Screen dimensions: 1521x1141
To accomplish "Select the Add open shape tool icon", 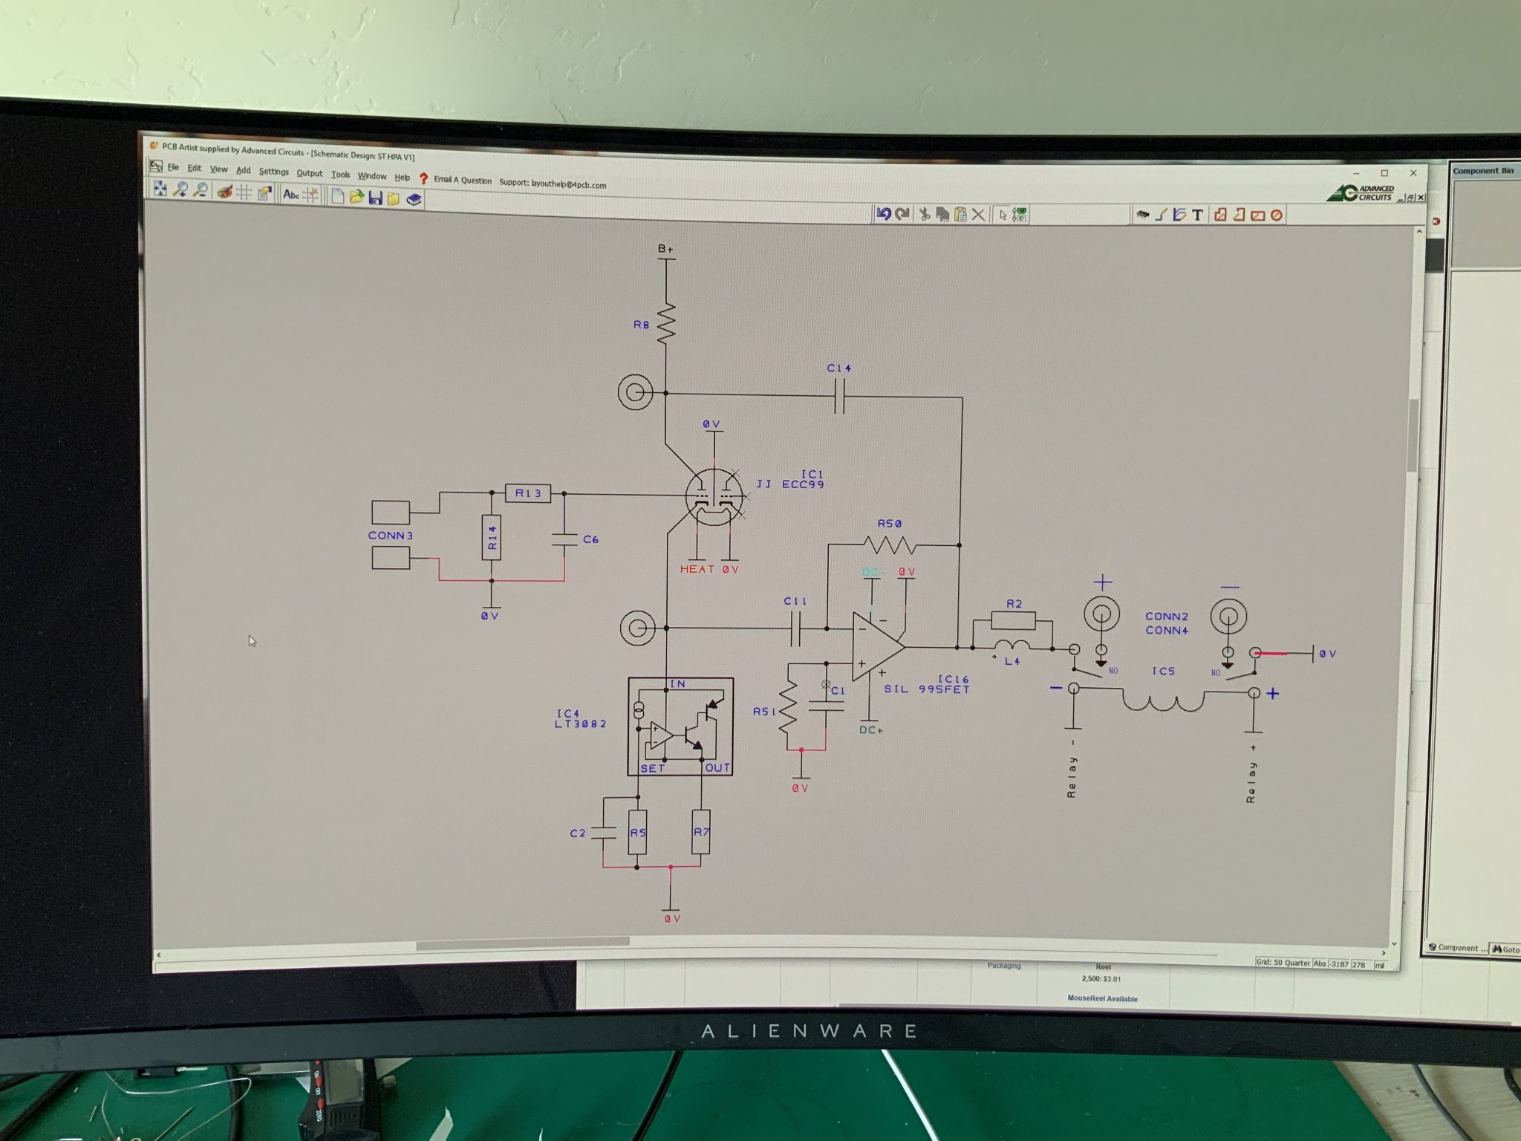I will pyautogui.click(x=1239, y=215).
